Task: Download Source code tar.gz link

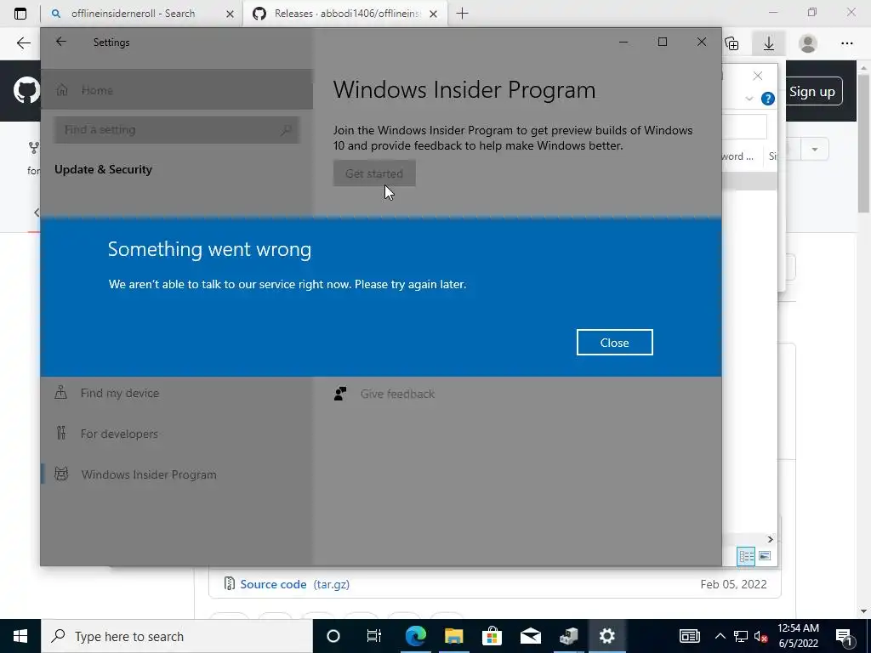Action: tap(295, 584)
